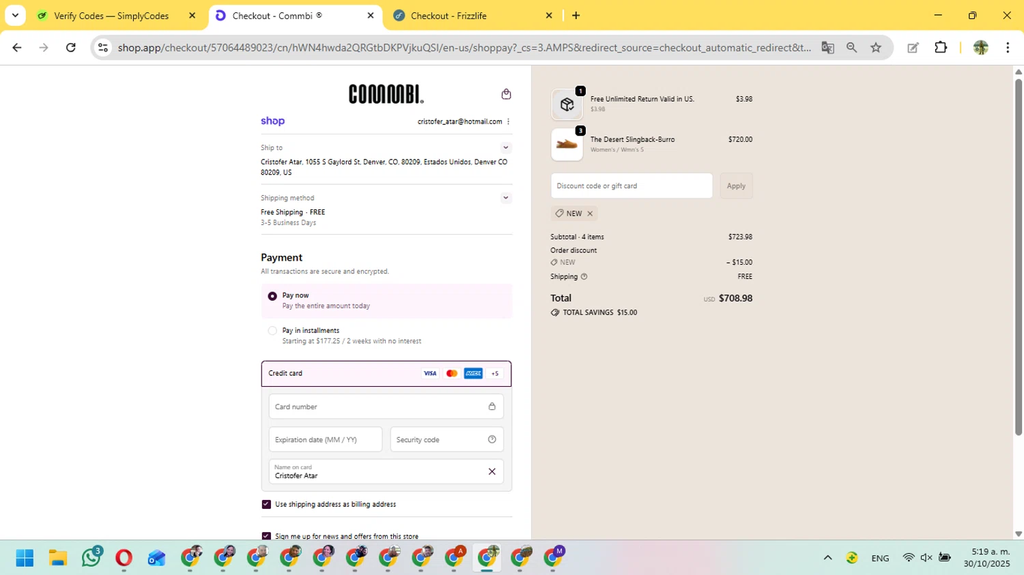The width and height of the screenshot is (1024, 575).
Task: Go back to the previous page
Action: [17, 48]
